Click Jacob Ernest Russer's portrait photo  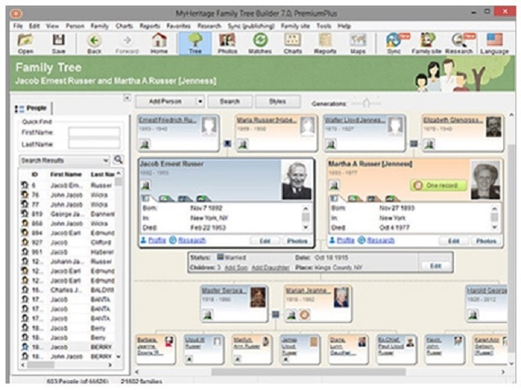pos(297,180)
